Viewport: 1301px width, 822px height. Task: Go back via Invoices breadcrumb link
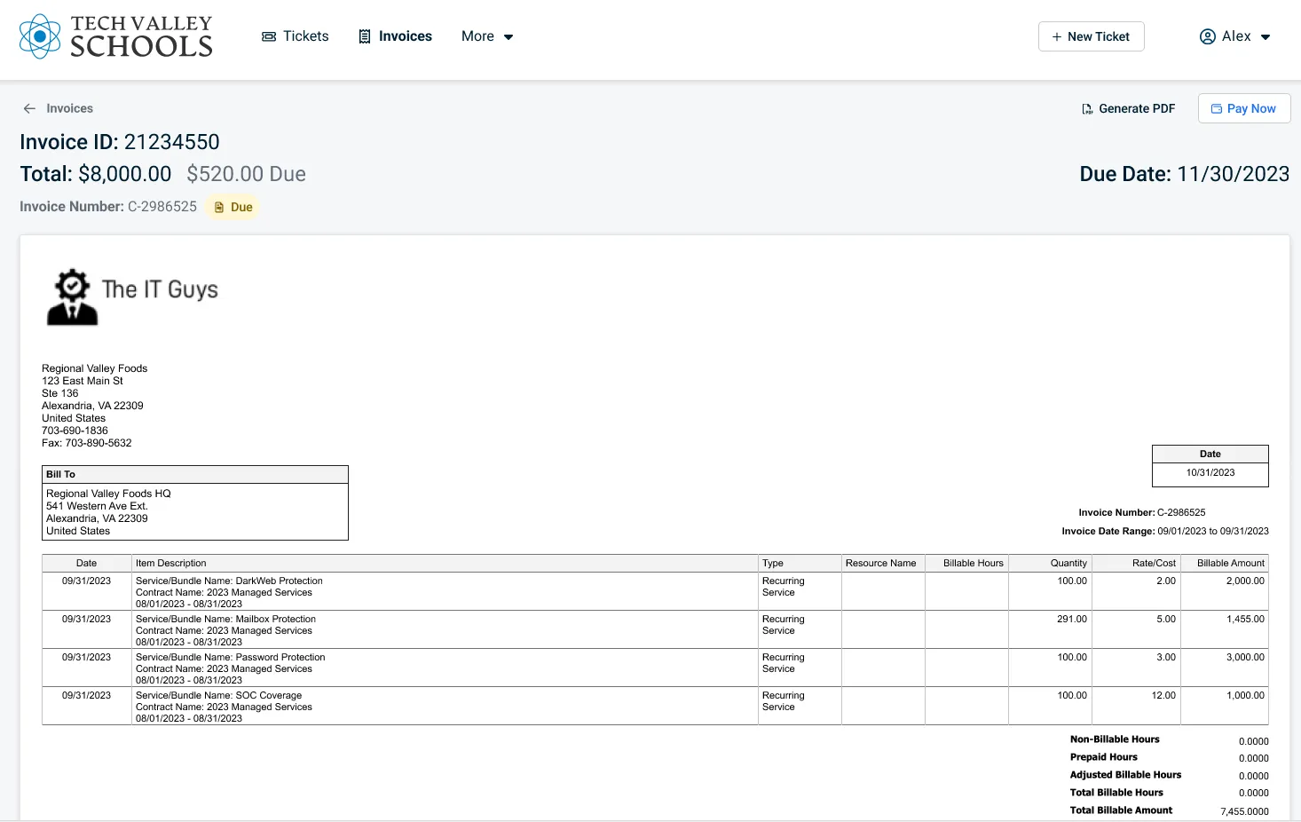69,108
